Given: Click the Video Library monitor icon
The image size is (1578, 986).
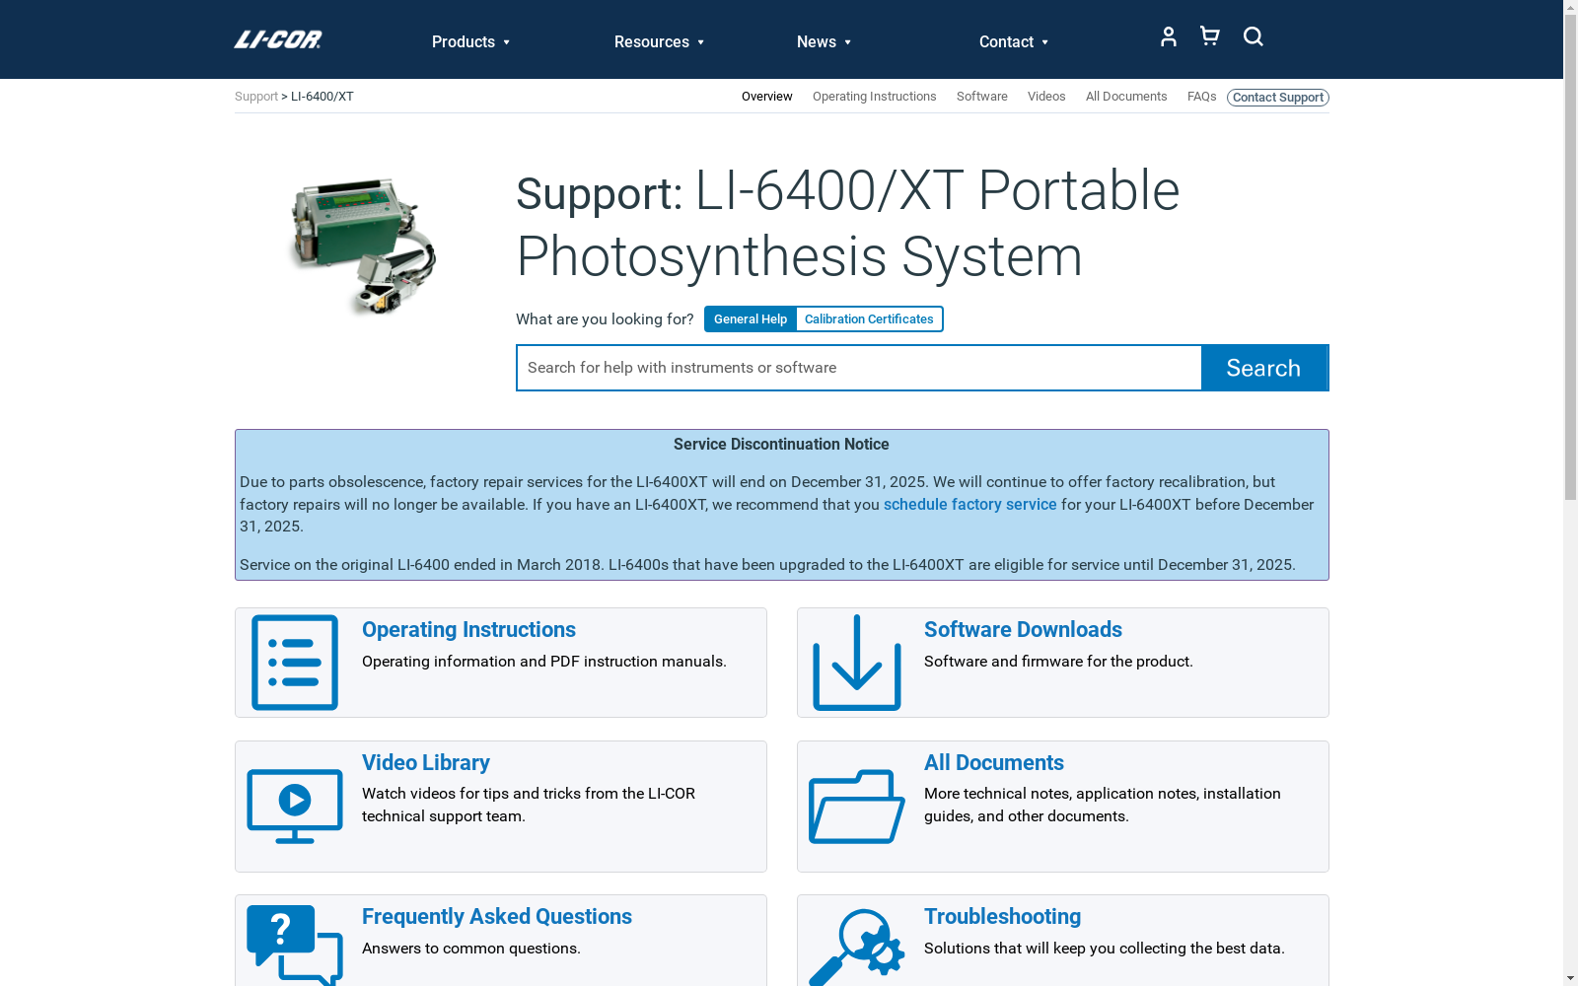Looking at the screenshot, I should pyautogui.click(x=295, y=807).
